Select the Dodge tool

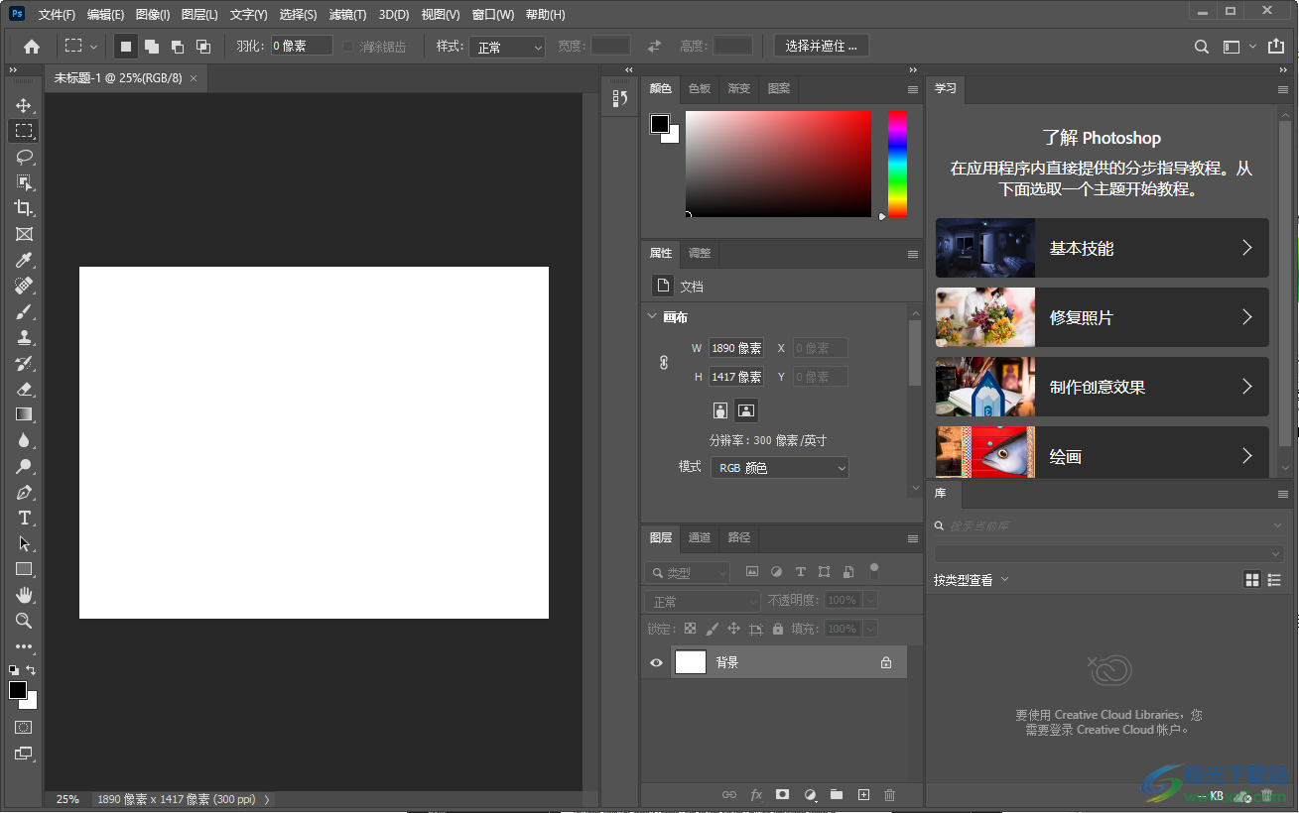24,466
